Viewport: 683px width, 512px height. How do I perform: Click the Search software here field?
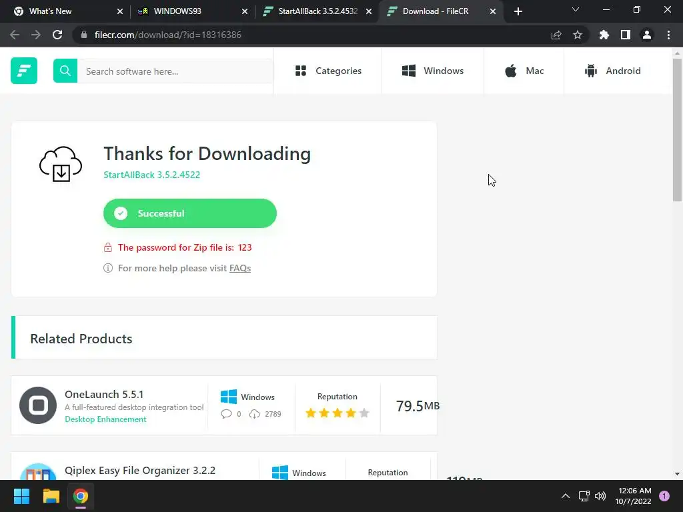174,71
